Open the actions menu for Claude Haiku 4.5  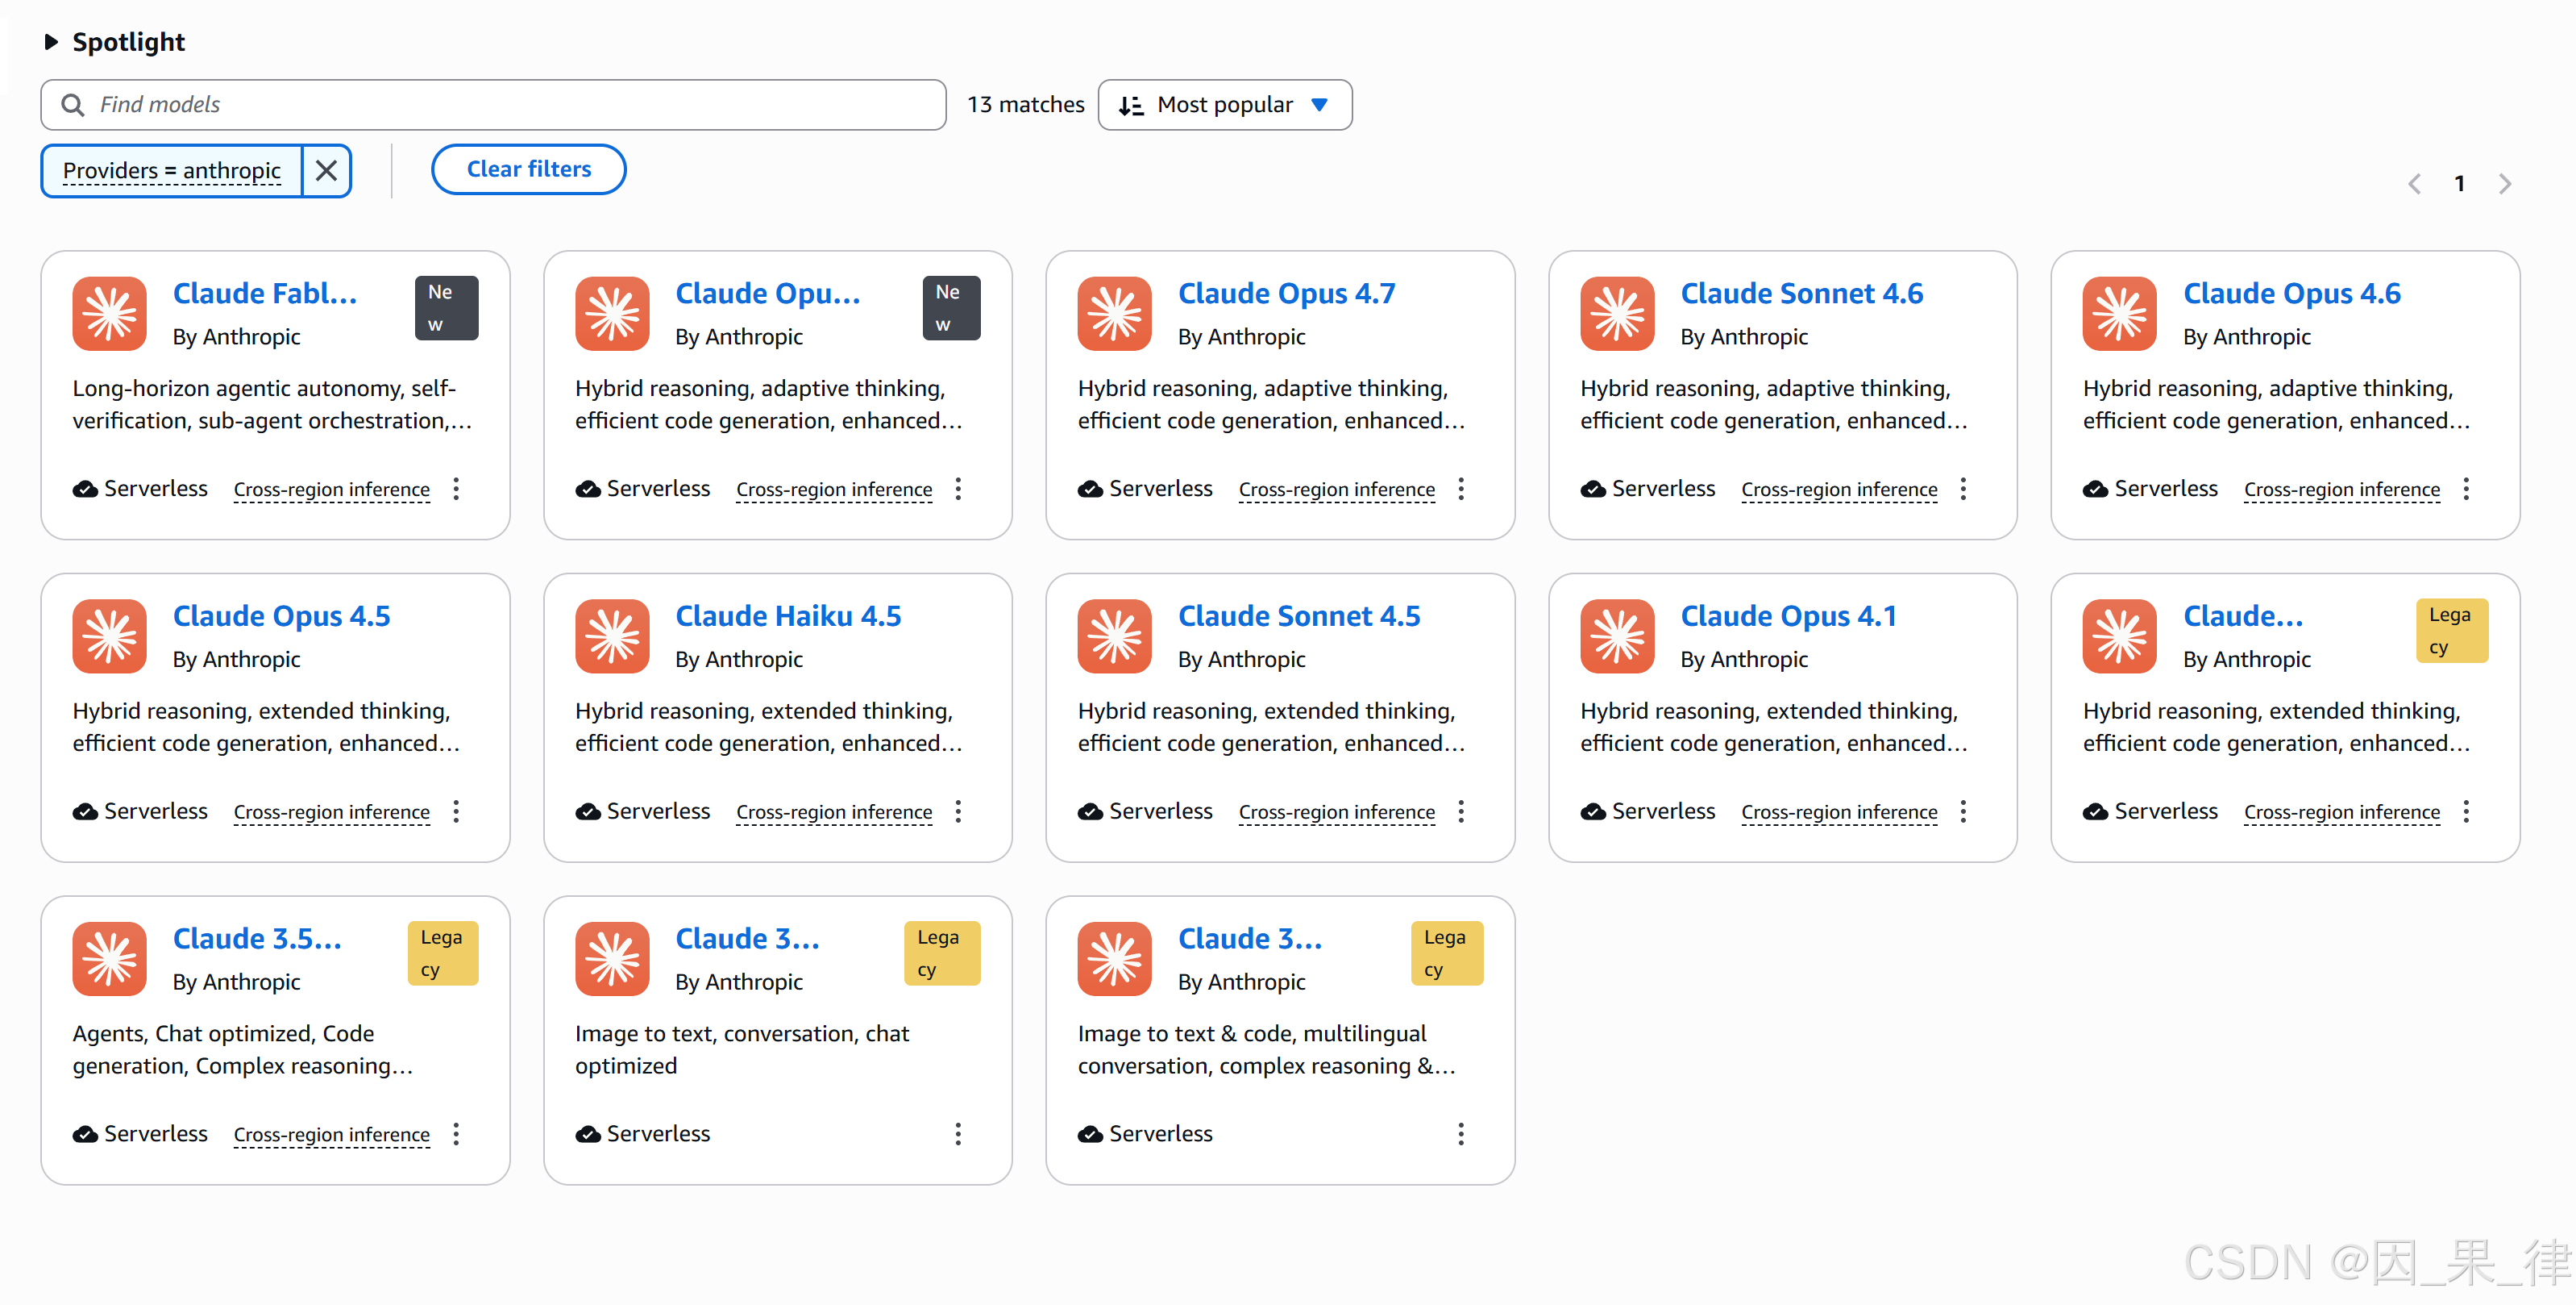coord(958,811)
